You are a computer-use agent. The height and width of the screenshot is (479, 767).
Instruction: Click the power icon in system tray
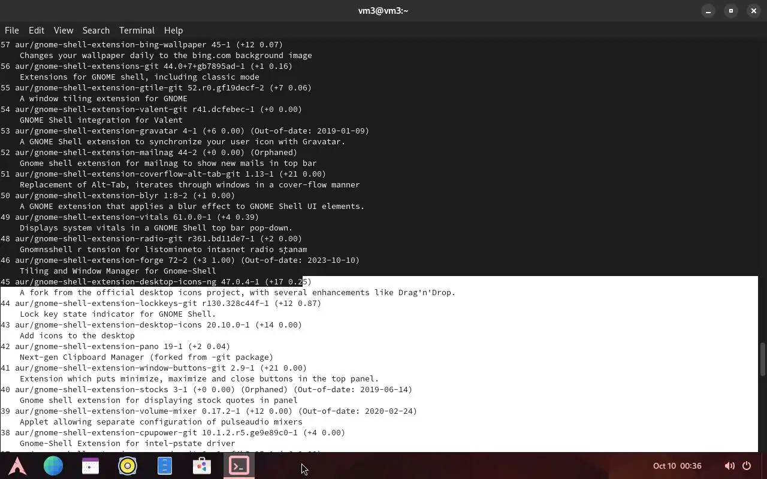tap(747, 466)
